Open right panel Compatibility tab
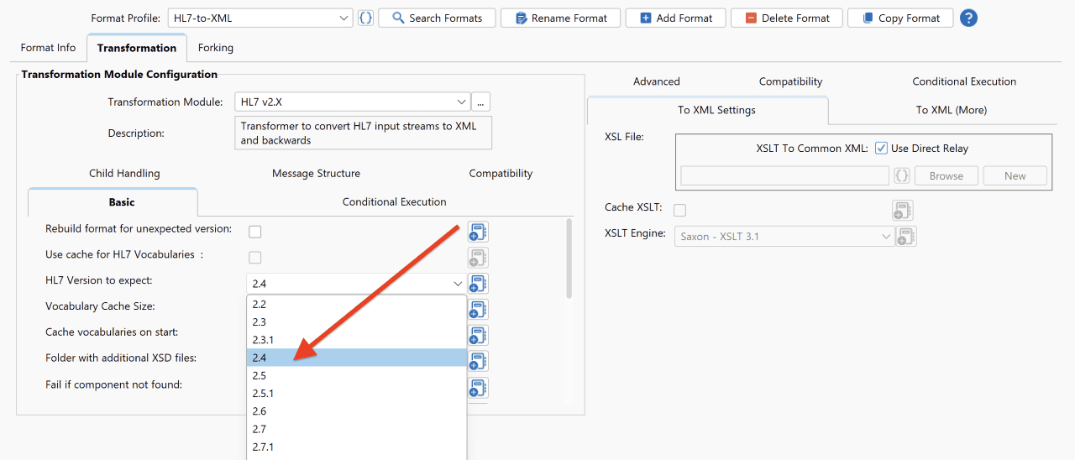This screenshot has width=1075, height=460. click(790, 81)
